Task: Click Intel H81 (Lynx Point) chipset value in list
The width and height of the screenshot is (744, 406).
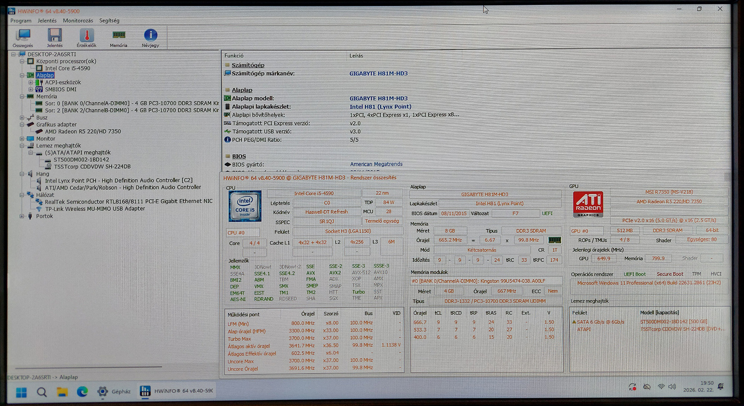Action: [381, 107]
